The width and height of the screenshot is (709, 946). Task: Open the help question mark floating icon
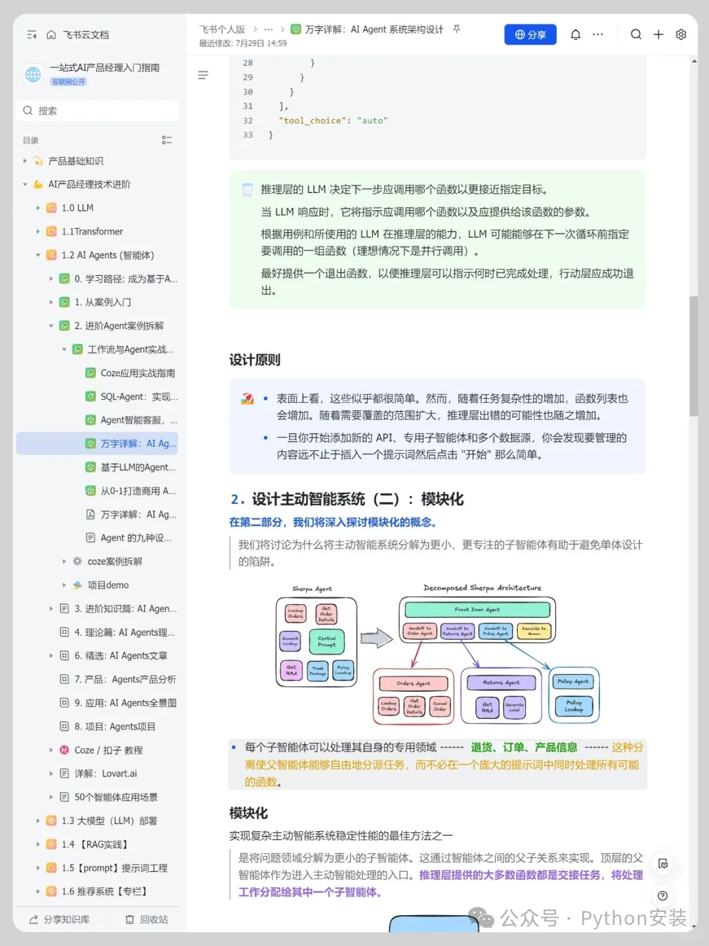[x=663, y=896]
